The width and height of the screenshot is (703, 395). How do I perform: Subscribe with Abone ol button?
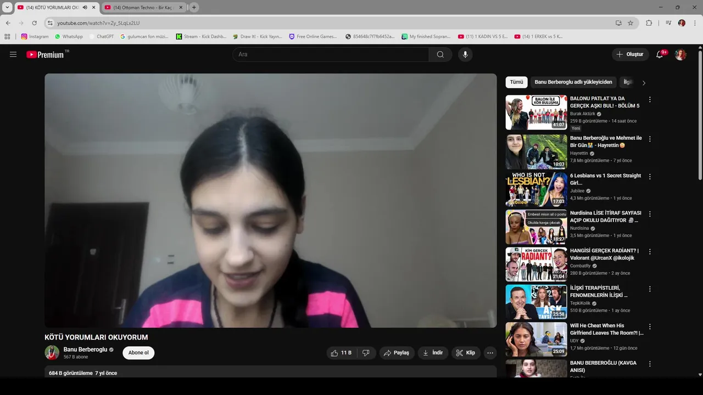tap(138, 353)
